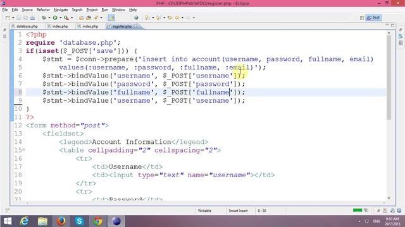Switch to the PHP perspective button
Screen dimensions: 405x227
coord(373,18)
